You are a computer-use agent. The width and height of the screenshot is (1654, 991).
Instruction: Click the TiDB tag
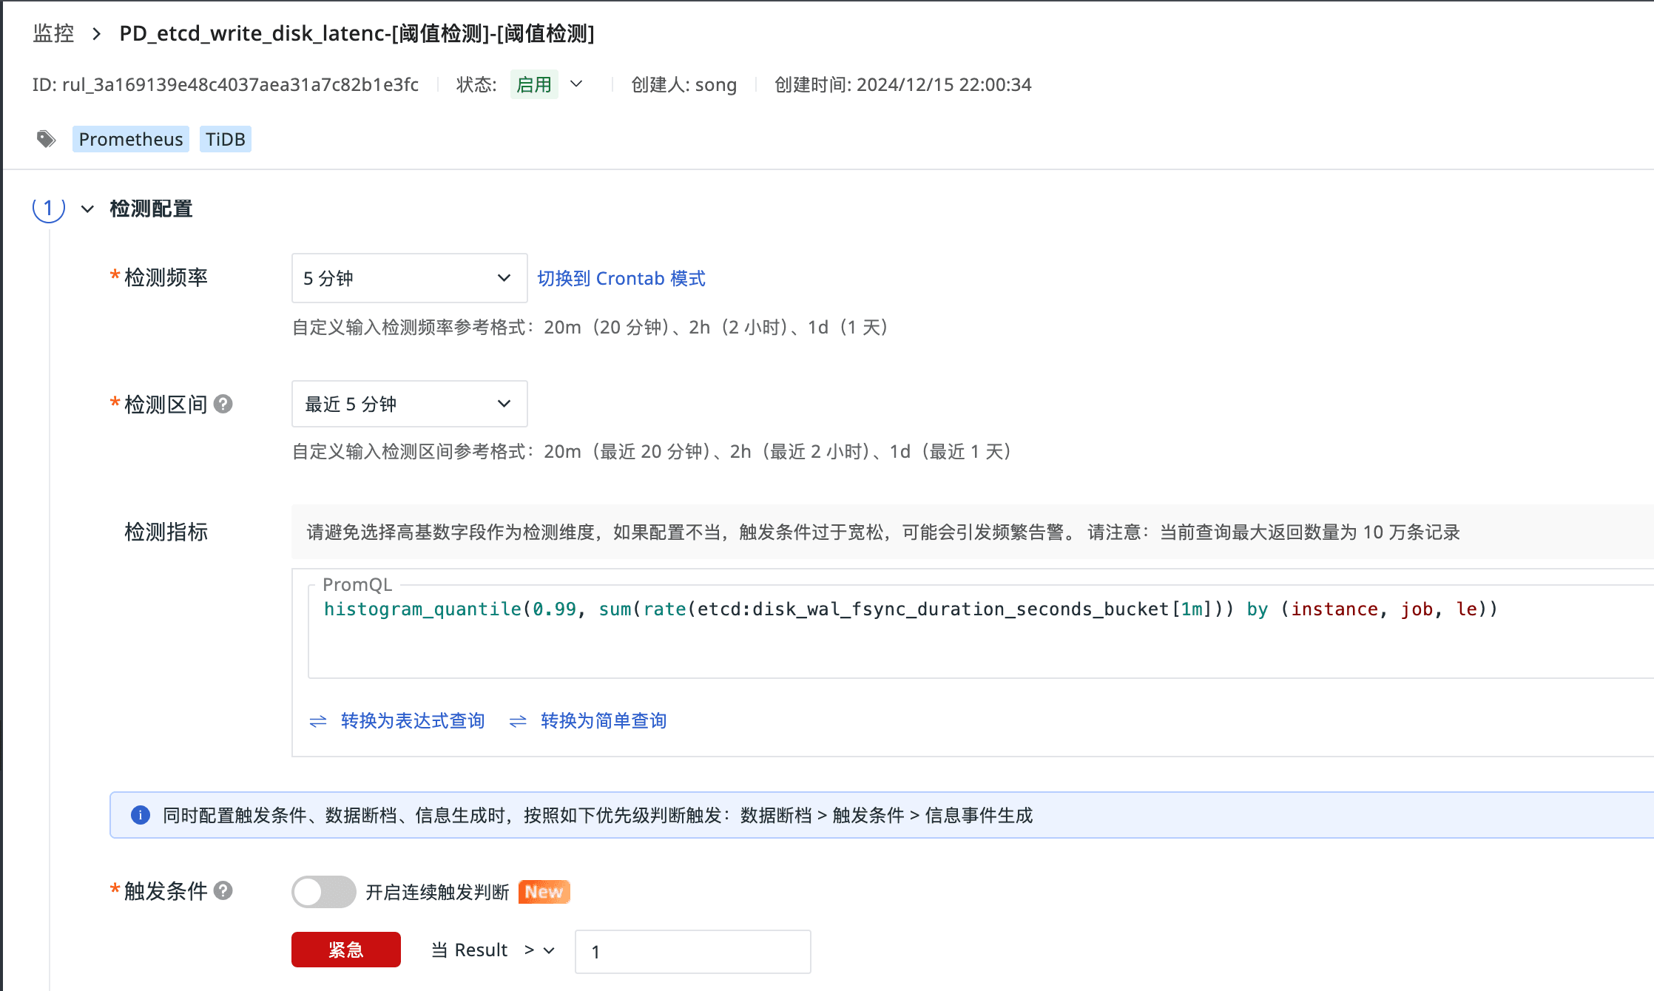(x=225, y=139)
